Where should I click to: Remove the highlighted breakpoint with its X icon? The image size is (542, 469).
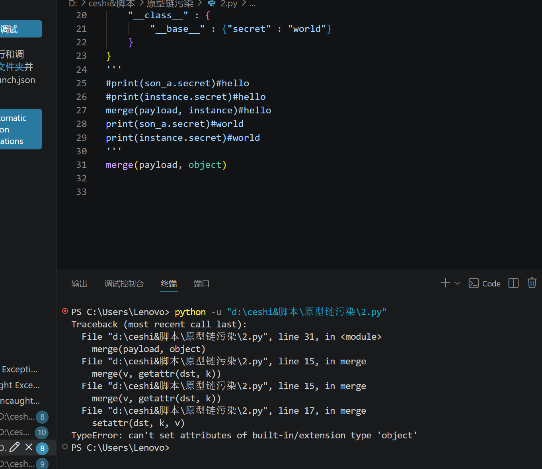pos(29,448)
